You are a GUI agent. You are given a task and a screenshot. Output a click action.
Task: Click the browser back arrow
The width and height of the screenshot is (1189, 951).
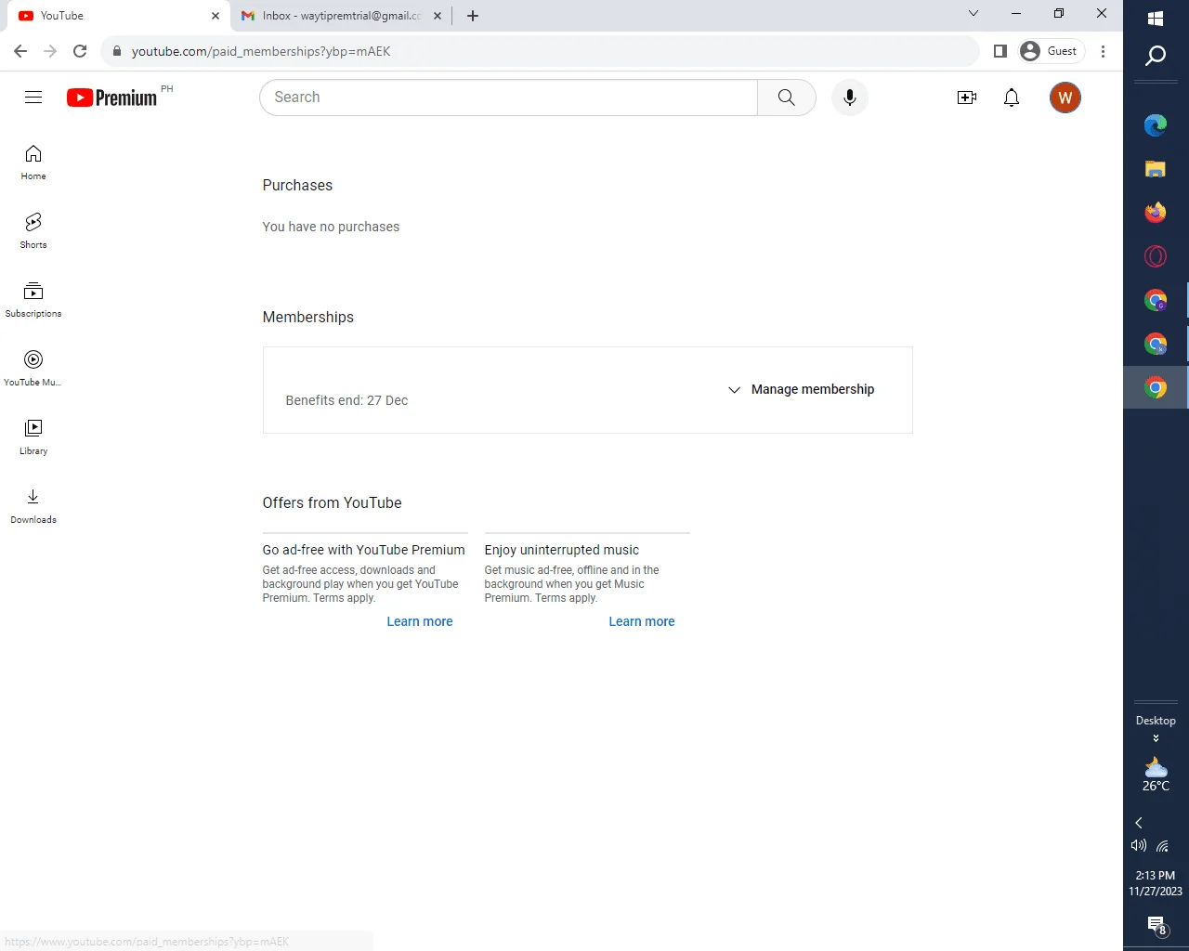click(x=20, y=51)
